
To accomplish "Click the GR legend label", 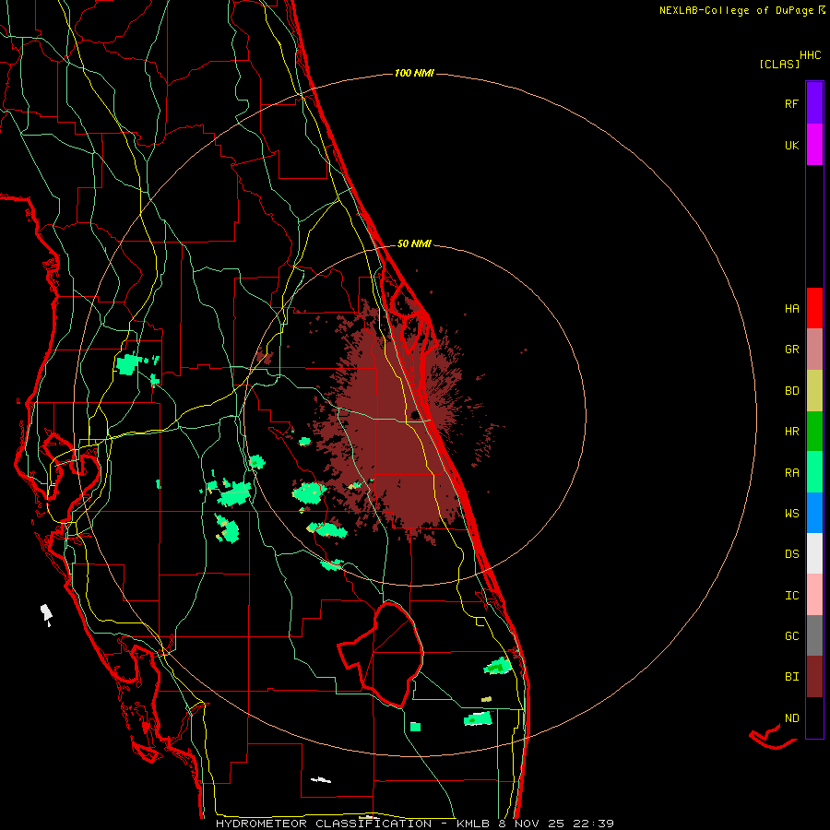I will 791,350.
